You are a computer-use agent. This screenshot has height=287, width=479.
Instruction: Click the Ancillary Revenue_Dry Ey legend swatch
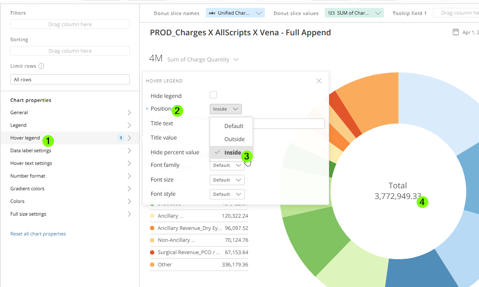(x=152, y=228)
